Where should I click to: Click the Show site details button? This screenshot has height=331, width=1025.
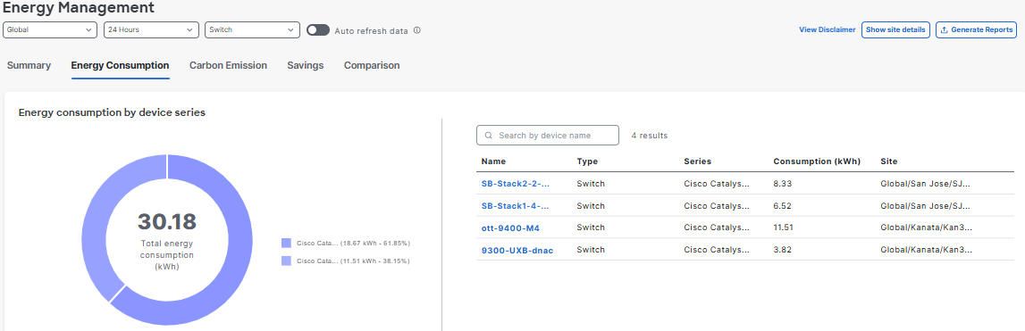[x=895, y=30]
